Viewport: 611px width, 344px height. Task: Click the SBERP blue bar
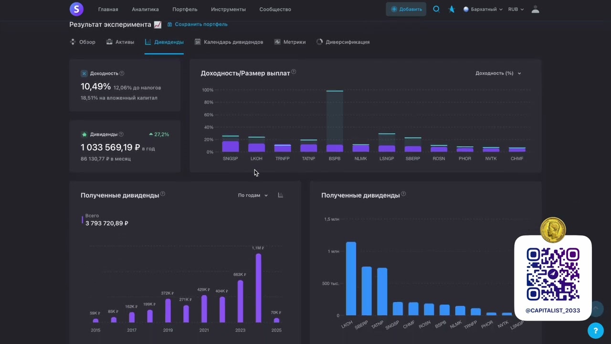point(367,291)
